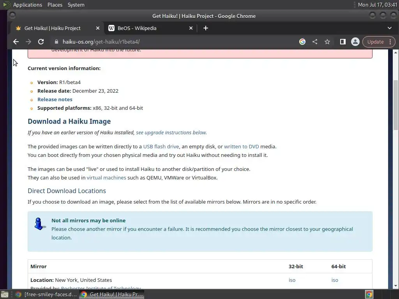This screenshot has height=299, width=399.
Task: Click the blue info figure icon
Action: point(39,224)
